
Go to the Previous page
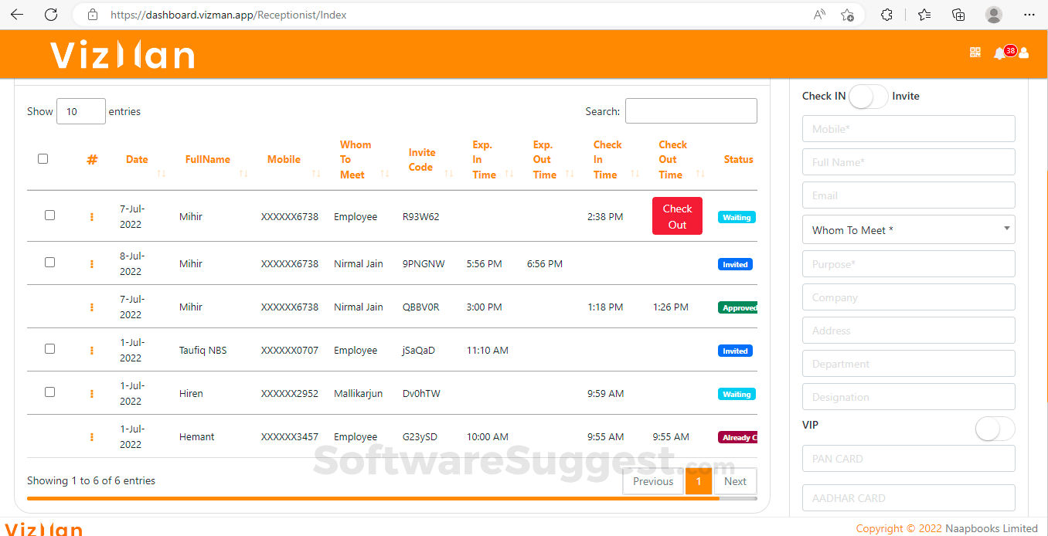[653, 481]
